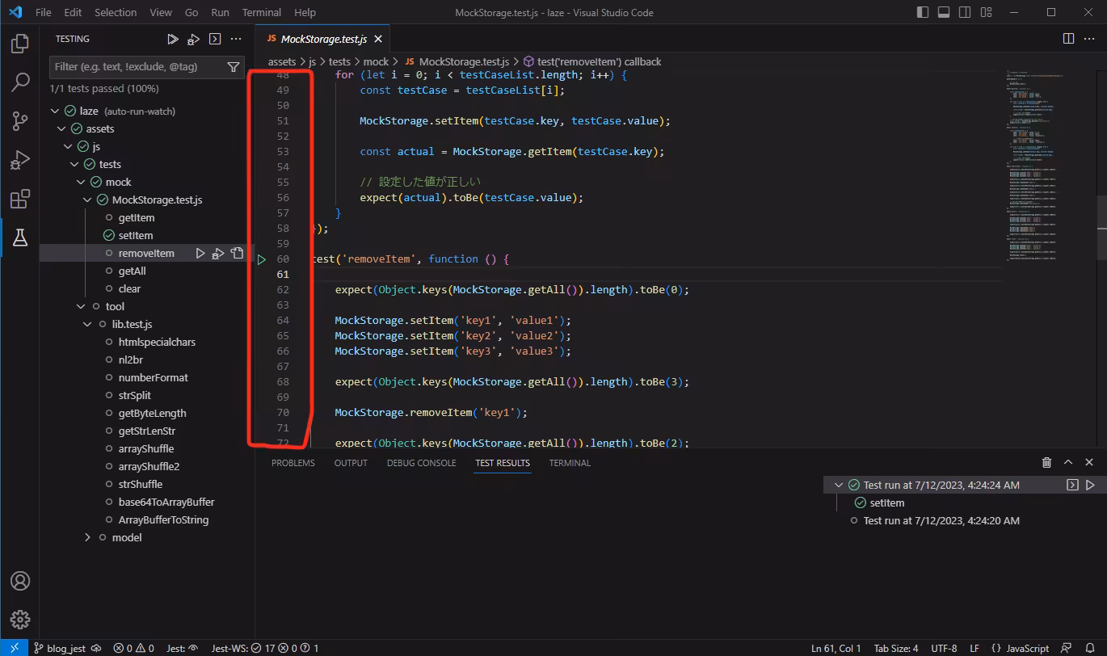Toggle secondary side bar layout
This screenshot has height=656, width=1107.
(x=964, y=12)
